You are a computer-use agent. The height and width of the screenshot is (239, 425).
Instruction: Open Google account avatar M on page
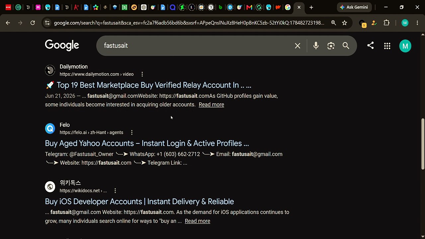point(405,46)
